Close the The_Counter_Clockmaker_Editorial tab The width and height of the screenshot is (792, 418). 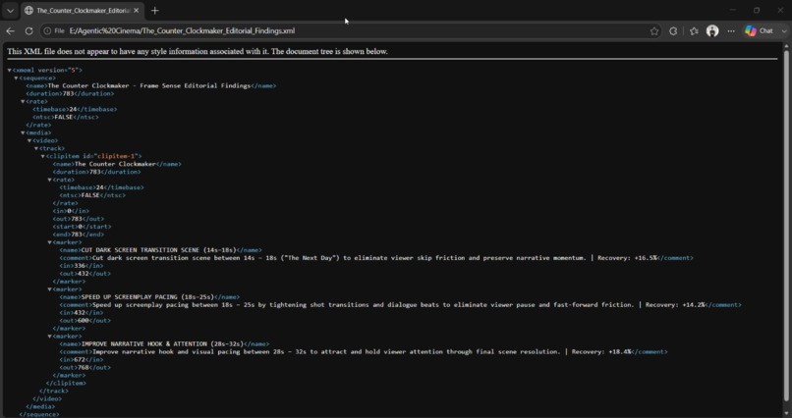tap(136, 11)
